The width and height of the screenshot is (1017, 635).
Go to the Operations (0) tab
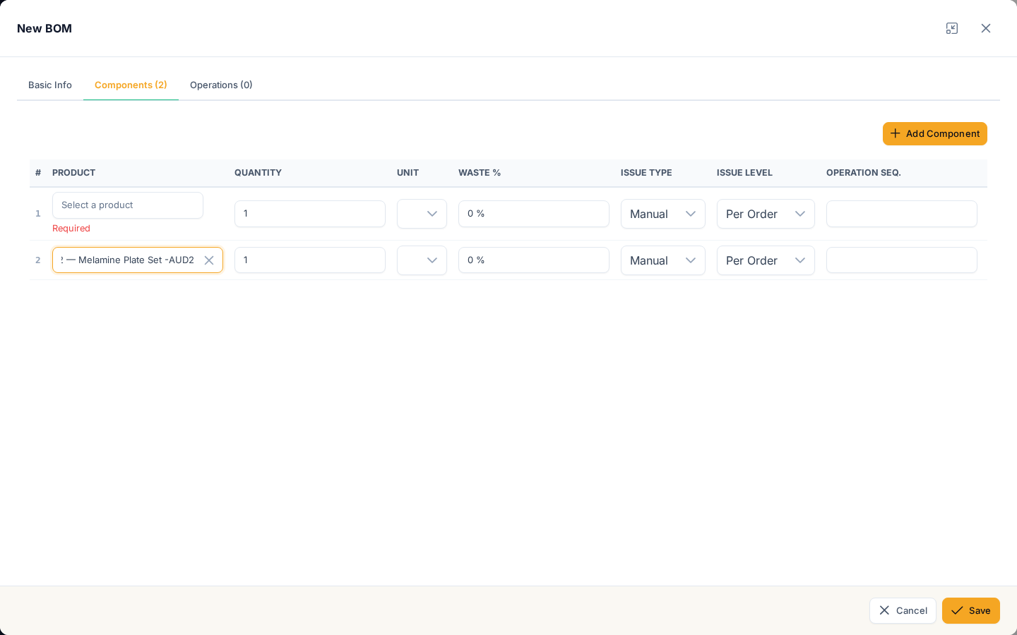point(221,85)
